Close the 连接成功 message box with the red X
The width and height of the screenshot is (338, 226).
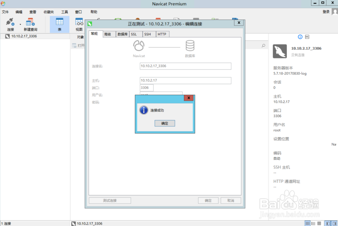(x=189, y=98)
